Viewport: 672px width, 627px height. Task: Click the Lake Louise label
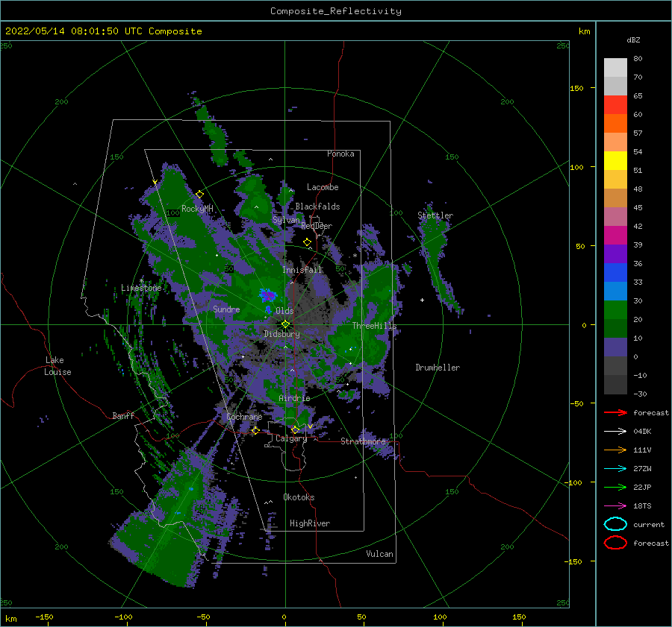[x=57, y=366]
